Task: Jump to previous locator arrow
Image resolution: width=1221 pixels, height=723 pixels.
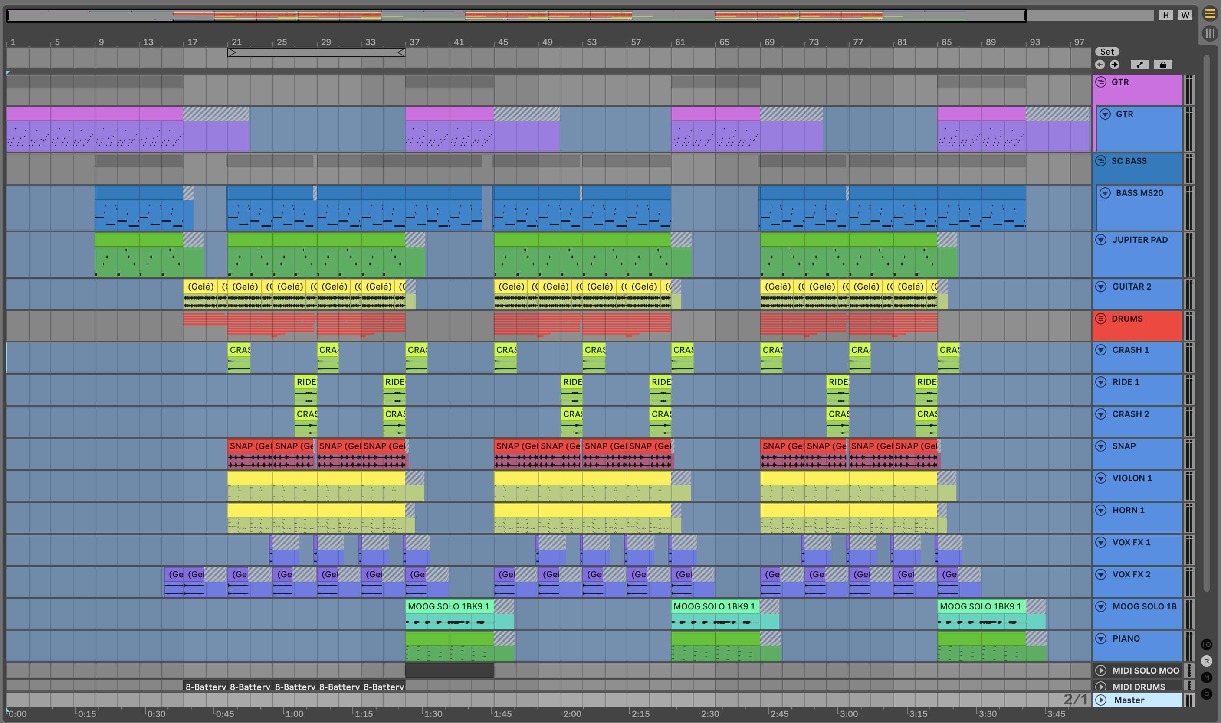Action: pos(1100,65)
